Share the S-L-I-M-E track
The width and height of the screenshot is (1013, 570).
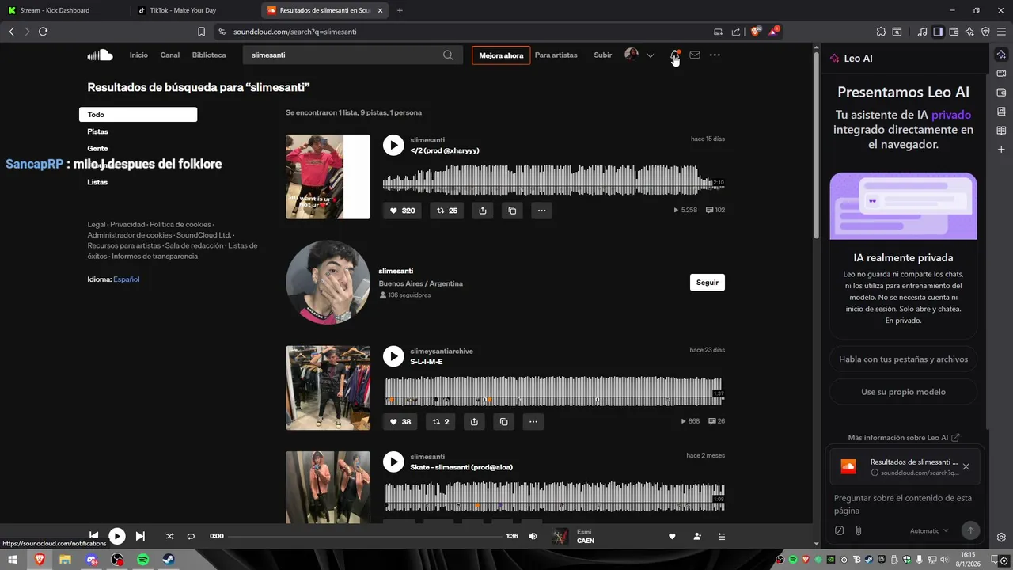474,422
